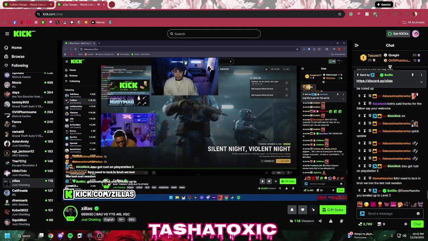Screen dimensions: 428x241
Task: Open the Movies bookmark
Action: click(98, 22)
